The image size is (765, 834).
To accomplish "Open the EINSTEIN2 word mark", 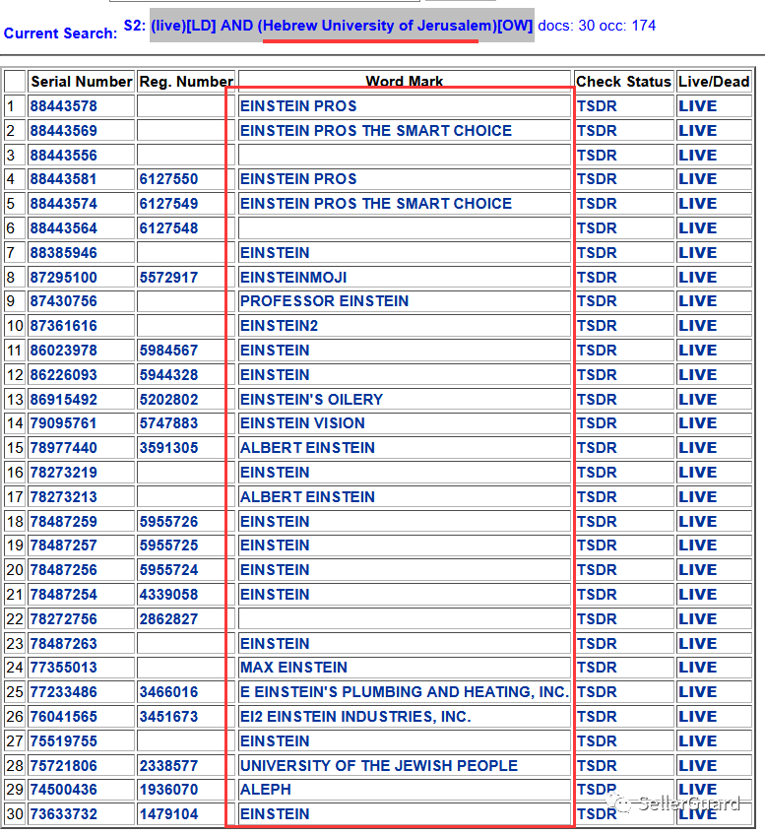I will 279,326.
